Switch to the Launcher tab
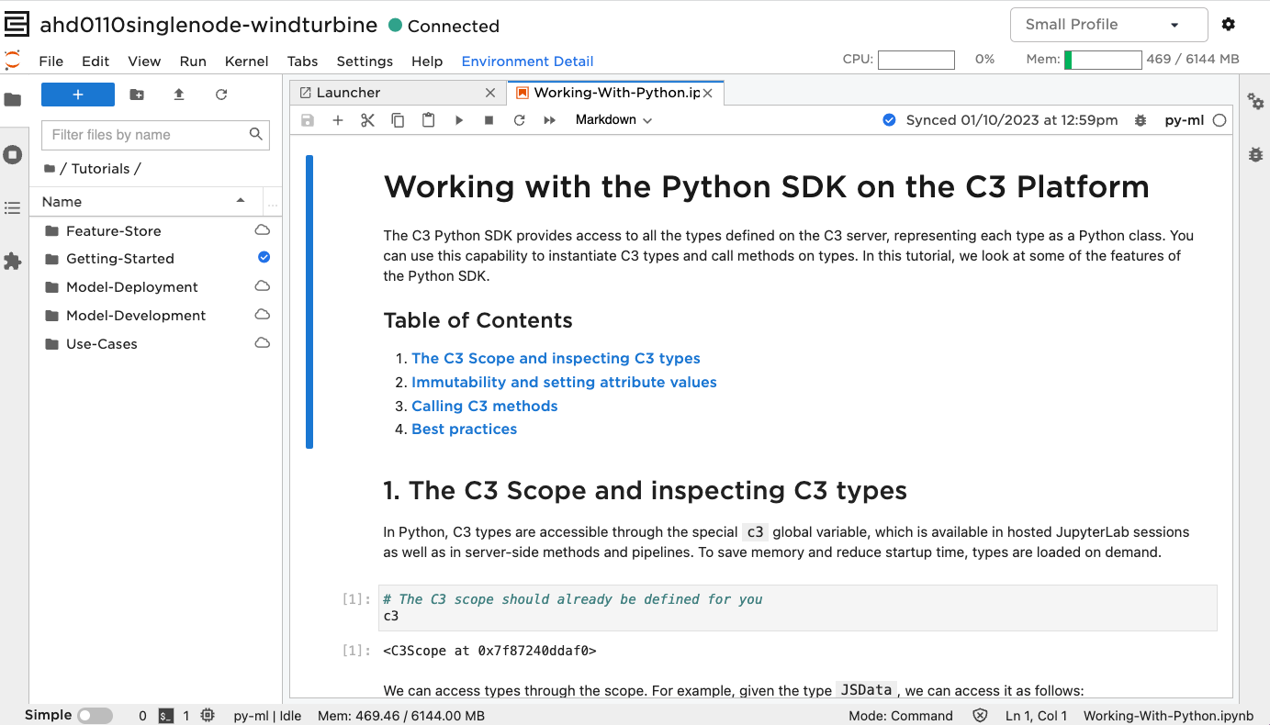Screen dimensions: 1270x725 tap(348, 93)
